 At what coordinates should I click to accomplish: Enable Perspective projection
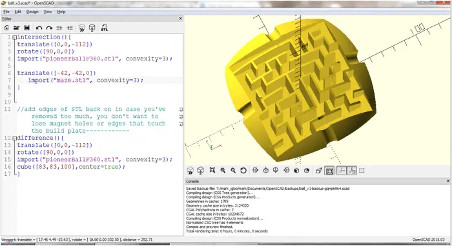[x=319, y=171]
